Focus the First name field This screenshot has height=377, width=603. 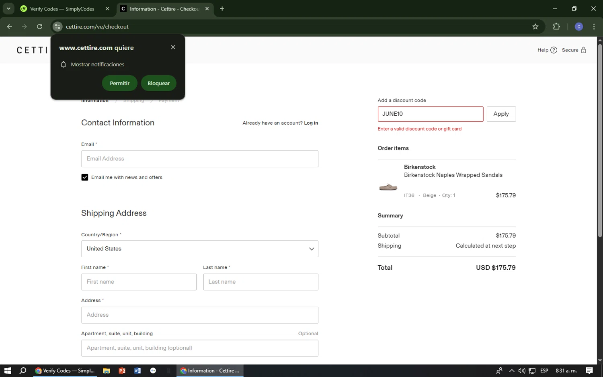coord(139,282)
